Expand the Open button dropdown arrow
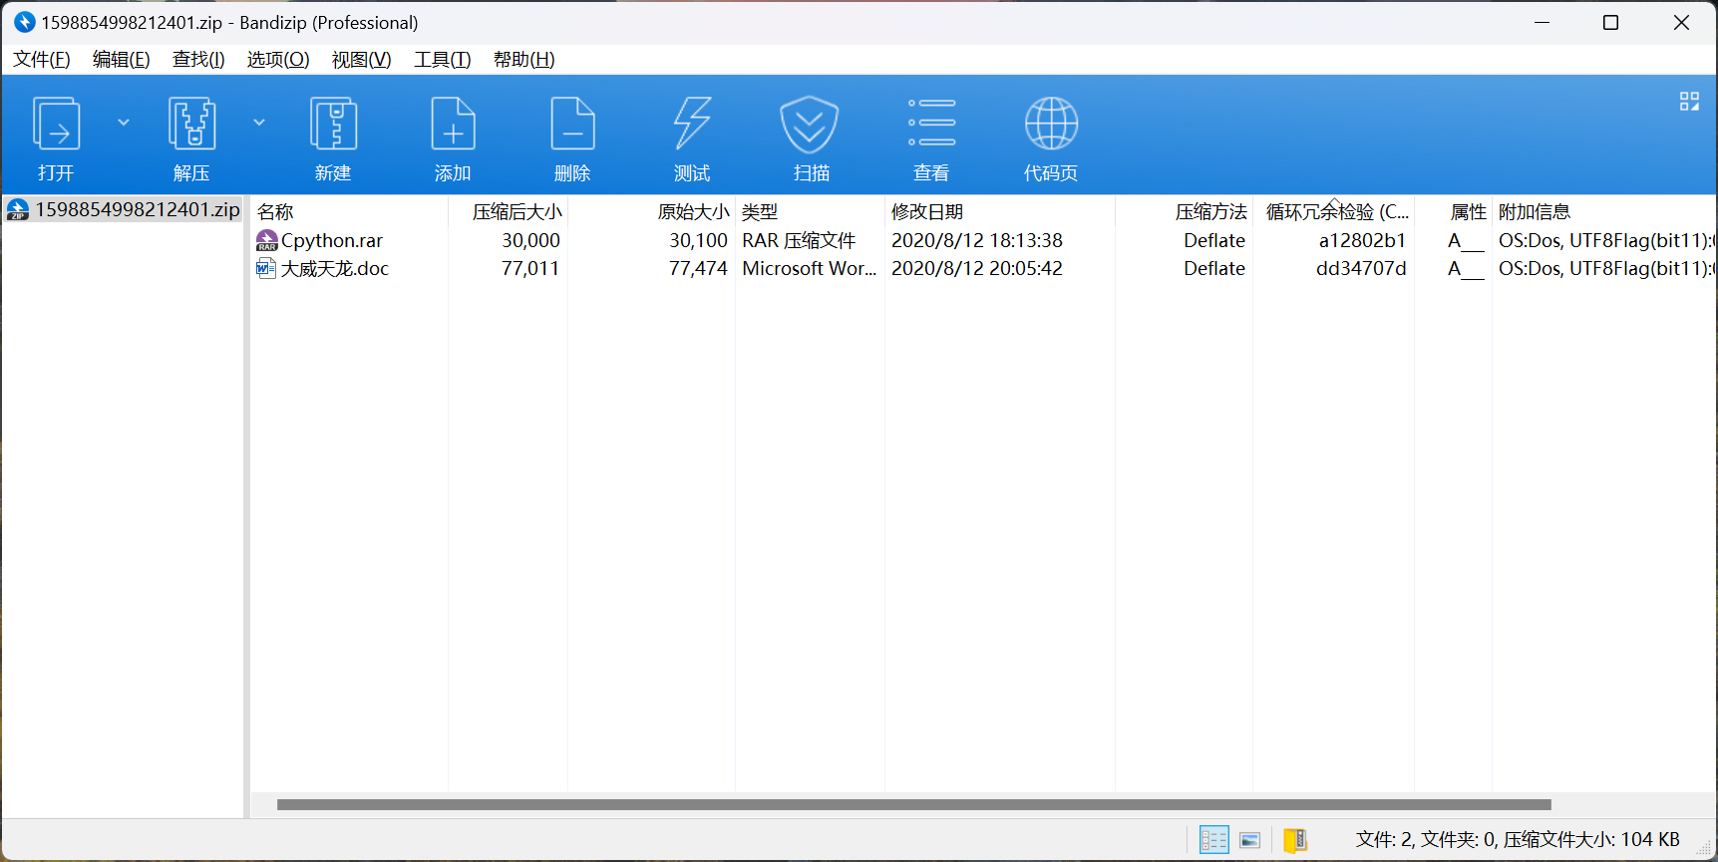 point(124,123)
